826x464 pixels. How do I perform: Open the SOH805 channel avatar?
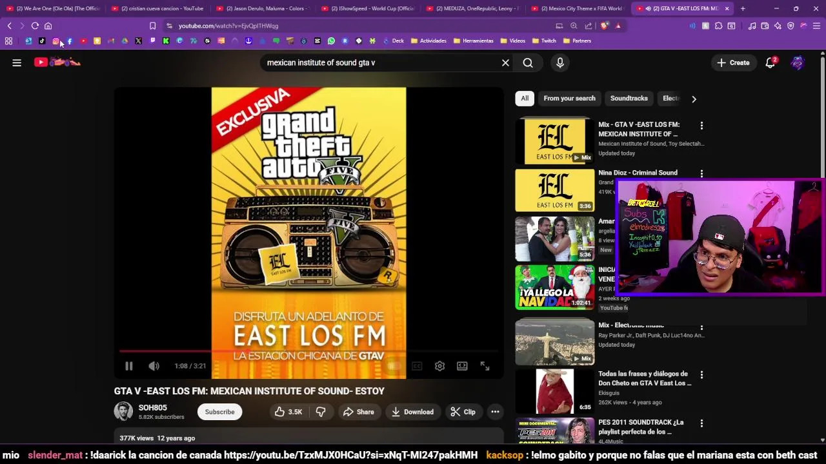pos(123,411)
